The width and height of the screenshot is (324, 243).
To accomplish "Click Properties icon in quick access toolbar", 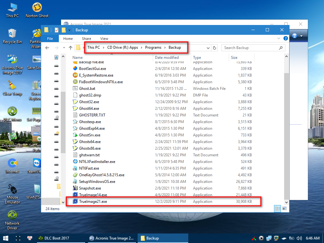I will coord(56,30).
